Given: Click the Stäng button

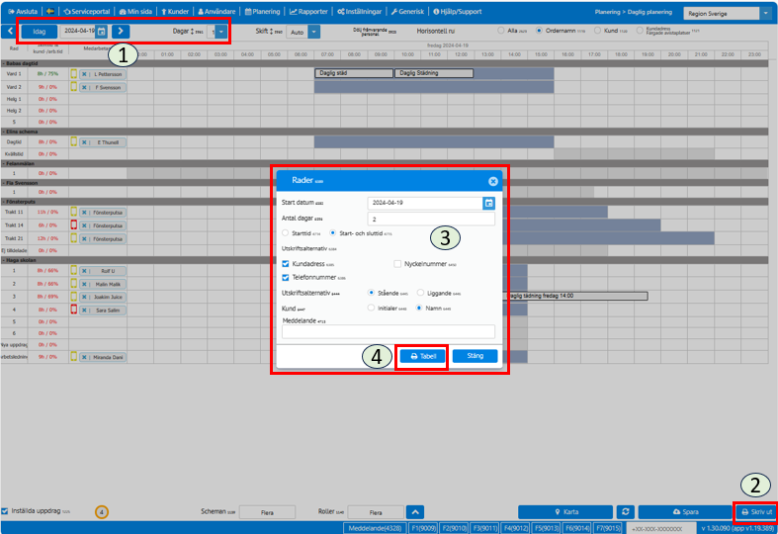Looking at the screenshot, I should (x=475, y=356).
